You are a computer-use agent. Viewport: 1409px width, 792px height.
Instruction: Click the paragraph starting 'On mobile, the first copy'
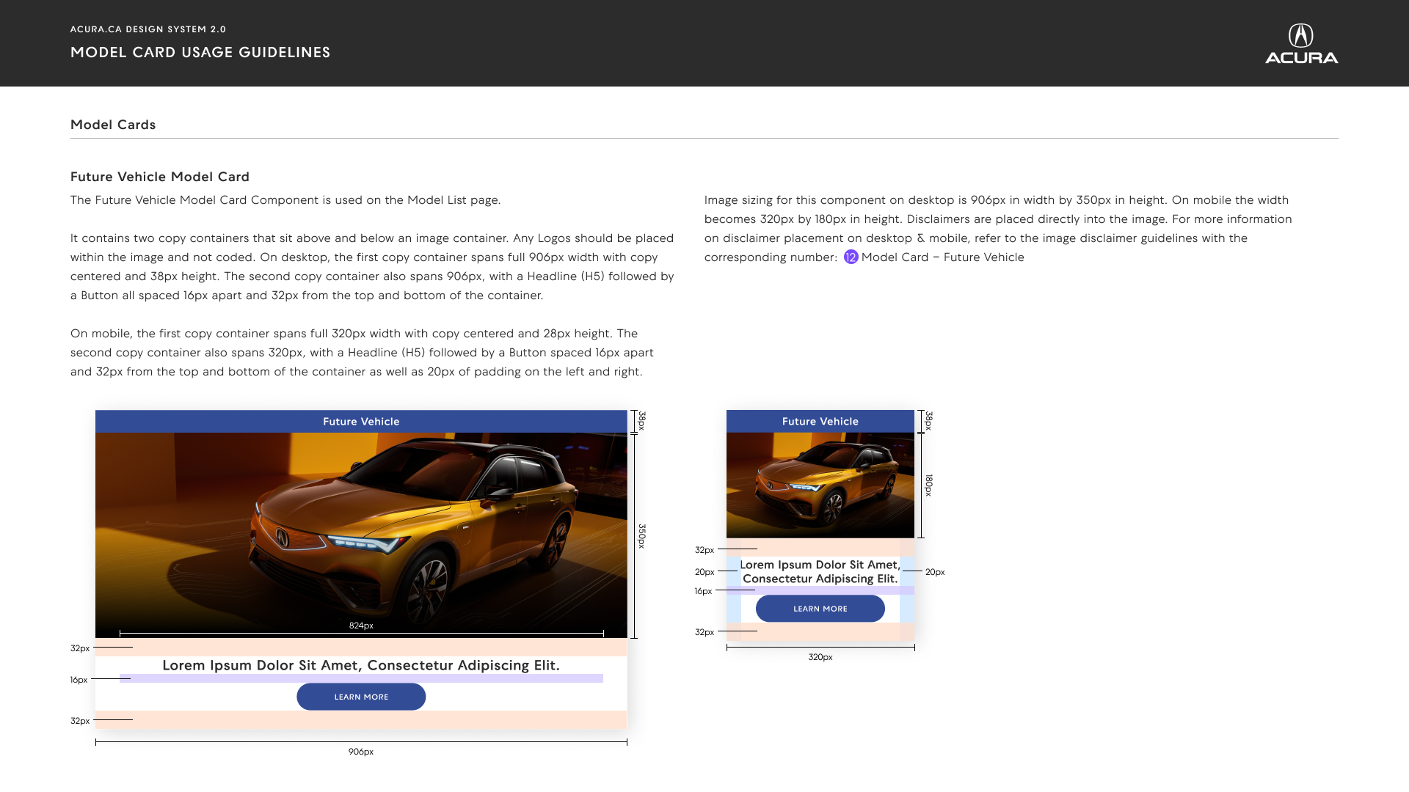(362, 353)
